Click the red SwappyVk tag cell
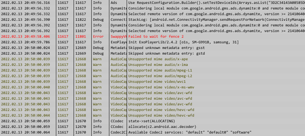Viewport: 305px width, 136px height. click(x=119, y=37)
